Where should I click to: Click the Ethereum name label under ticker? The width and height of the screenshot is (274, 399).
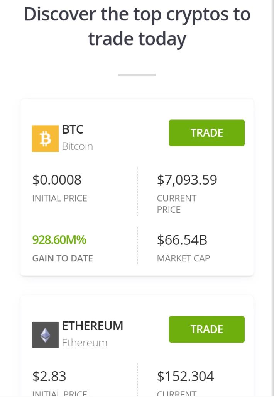click(85, 343)
